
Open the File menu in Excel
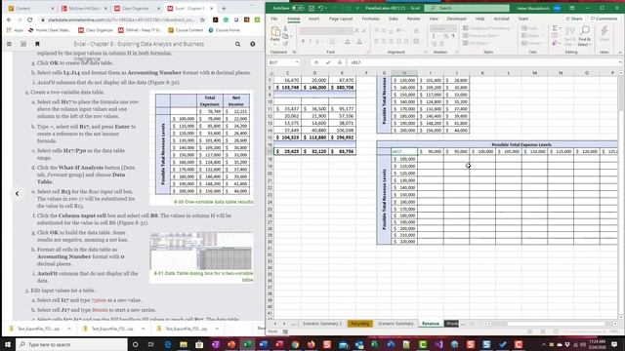coord(274,19)
